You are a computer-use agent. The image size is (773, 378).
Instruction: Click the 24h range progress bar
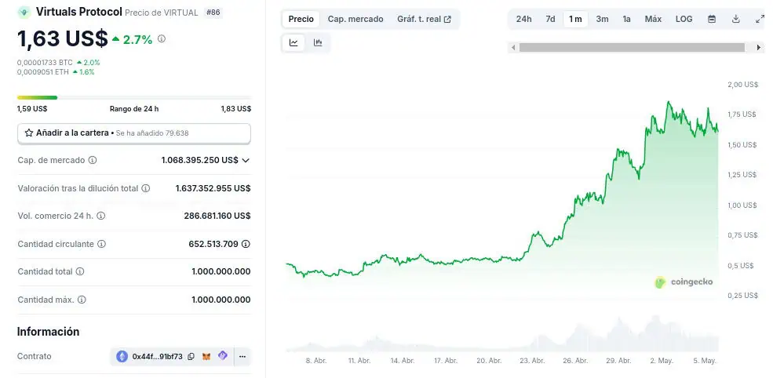coord(134,97)
